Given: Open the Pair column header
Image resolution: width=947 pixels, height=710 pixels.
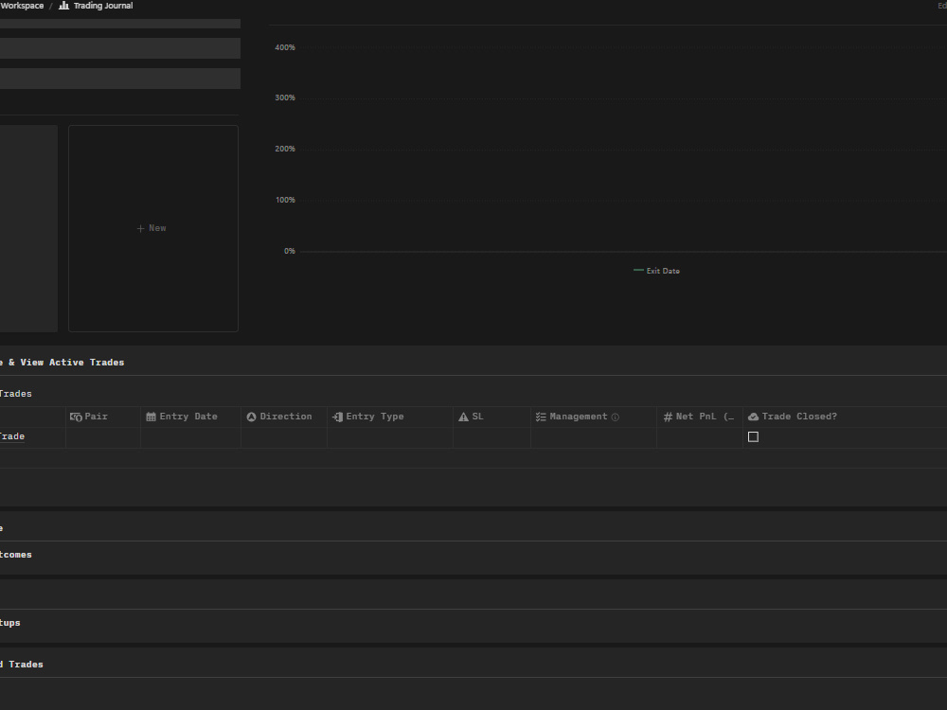Looking at the screenshot, I should 103,417.
